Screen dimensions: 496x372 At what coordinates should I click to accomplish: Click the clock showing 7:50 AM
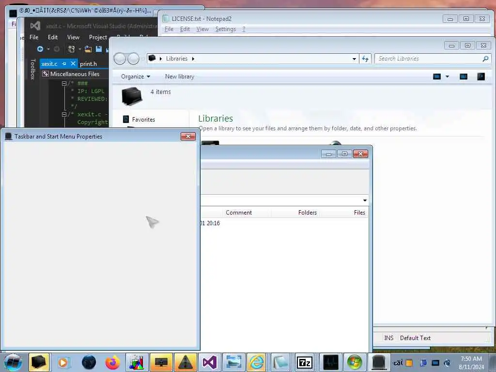tap(471, 359)
